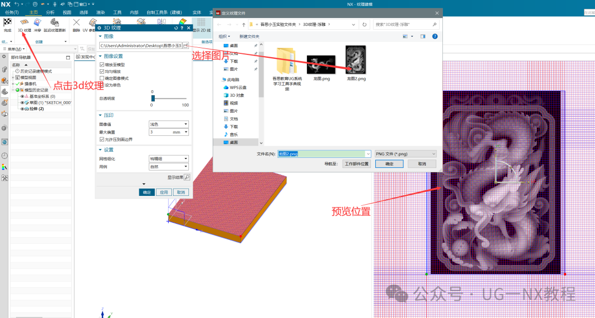595x318 pixels.
Task: Click the printer icon in NX title bar
Action: point(35,4)
